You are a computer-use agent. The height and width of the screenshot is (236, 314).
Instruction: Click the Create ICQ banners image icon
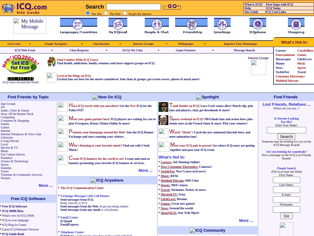pos(63,160)
